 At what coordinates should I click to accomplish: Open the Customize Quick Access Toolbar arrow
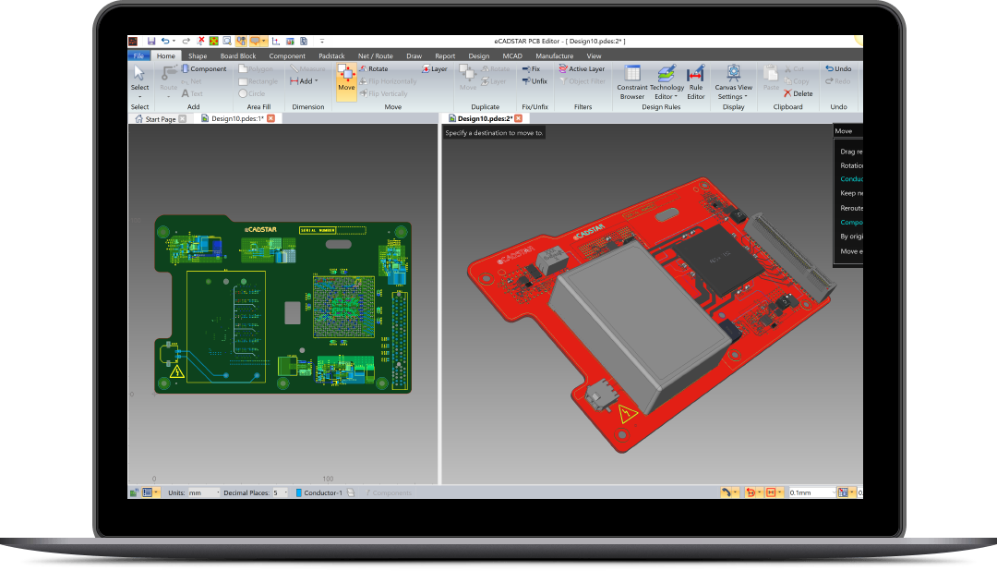coord(322,41)
